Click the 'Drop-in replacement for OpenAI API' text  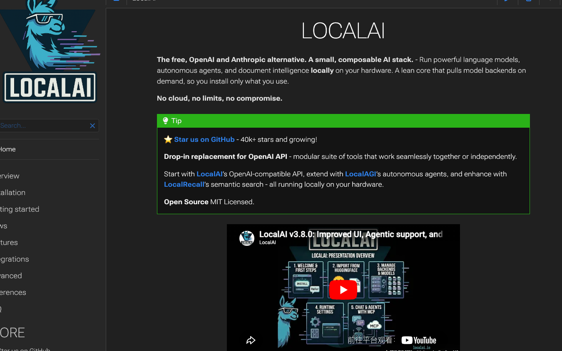(x=226, y=157)
